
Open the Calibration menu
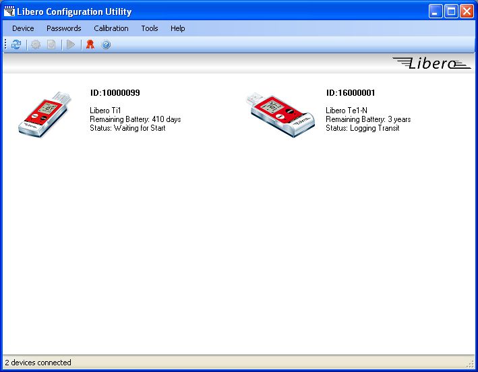(x=111, y=28)
